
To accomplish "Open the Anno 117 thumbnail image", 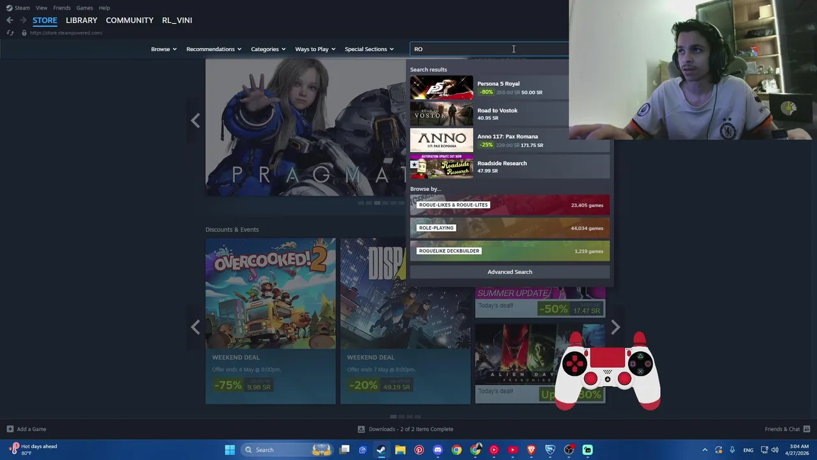I will pyautogui.click(x=442, y=141).
